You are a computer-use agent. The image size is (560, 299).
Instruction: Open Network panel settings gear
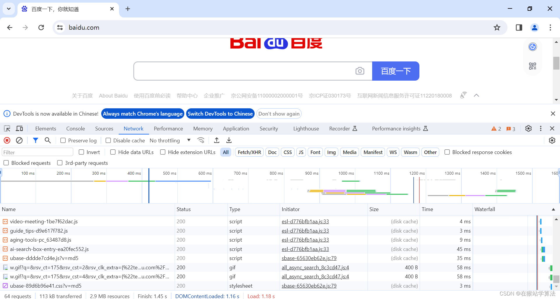pos(552,141)
